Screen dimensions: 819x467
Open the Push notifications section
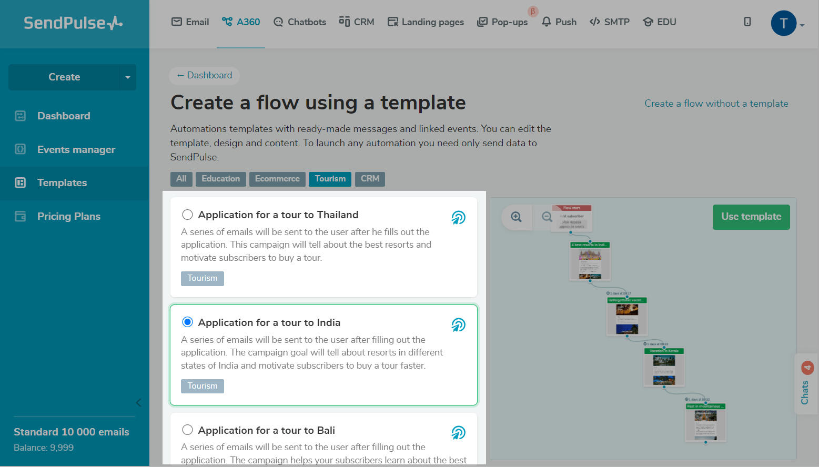(559, 22)
